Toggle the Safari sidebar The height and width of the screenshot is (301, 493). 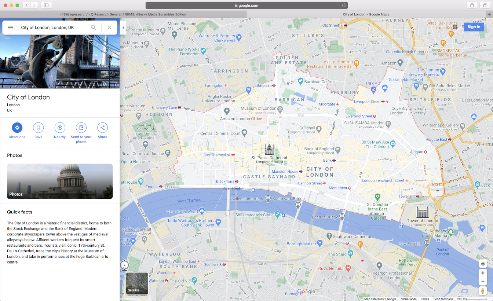46,5
